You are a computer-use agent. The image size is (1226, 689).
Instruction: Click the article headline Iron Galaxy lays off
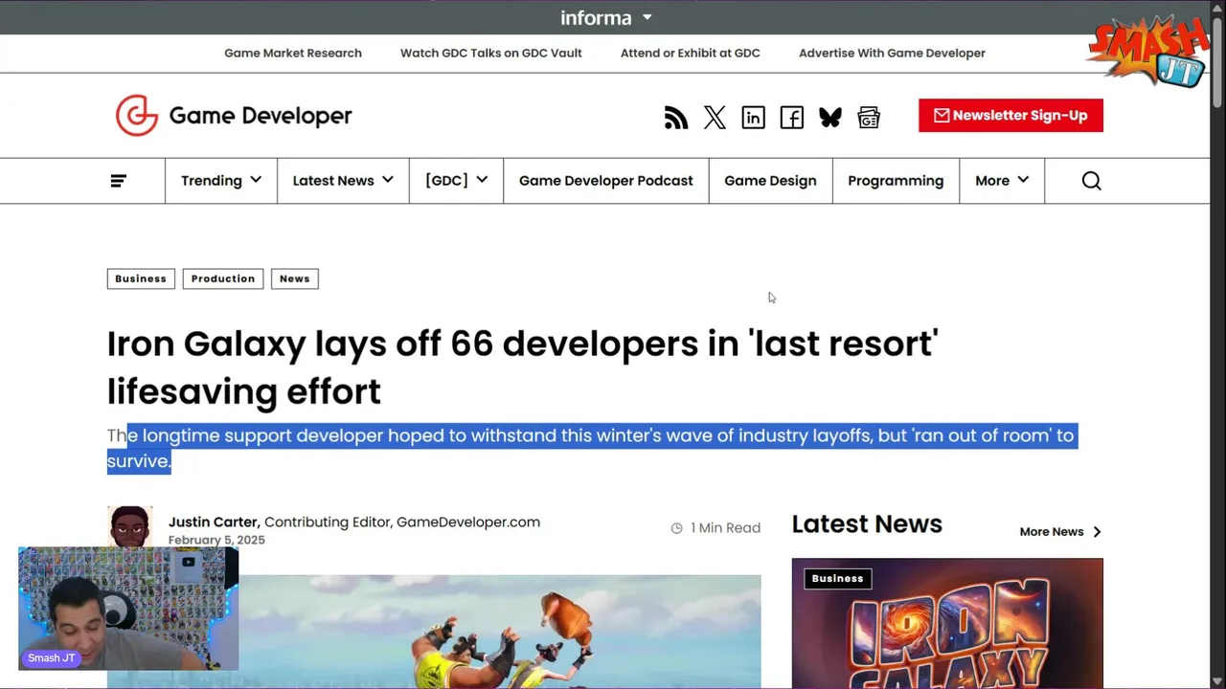pos(522,367)
